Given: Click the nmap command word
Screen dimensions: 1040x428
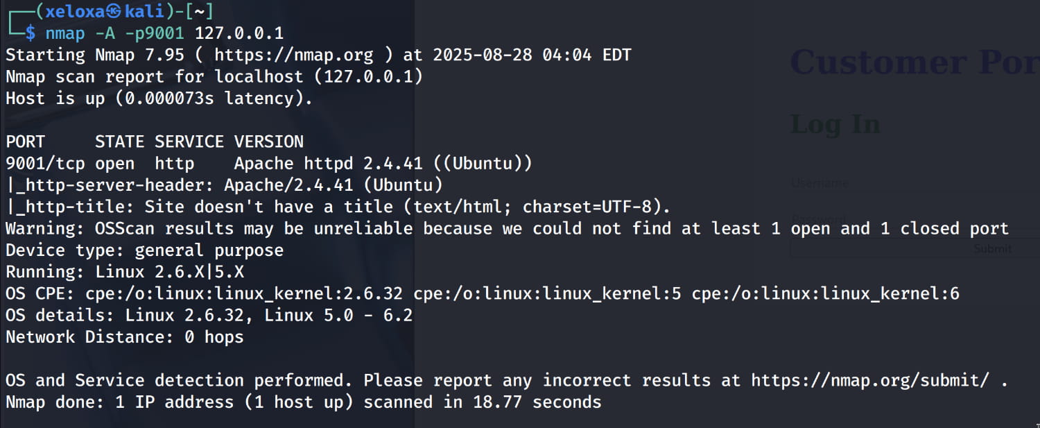Looking at the screenshot, I should (x=66, y=33).
